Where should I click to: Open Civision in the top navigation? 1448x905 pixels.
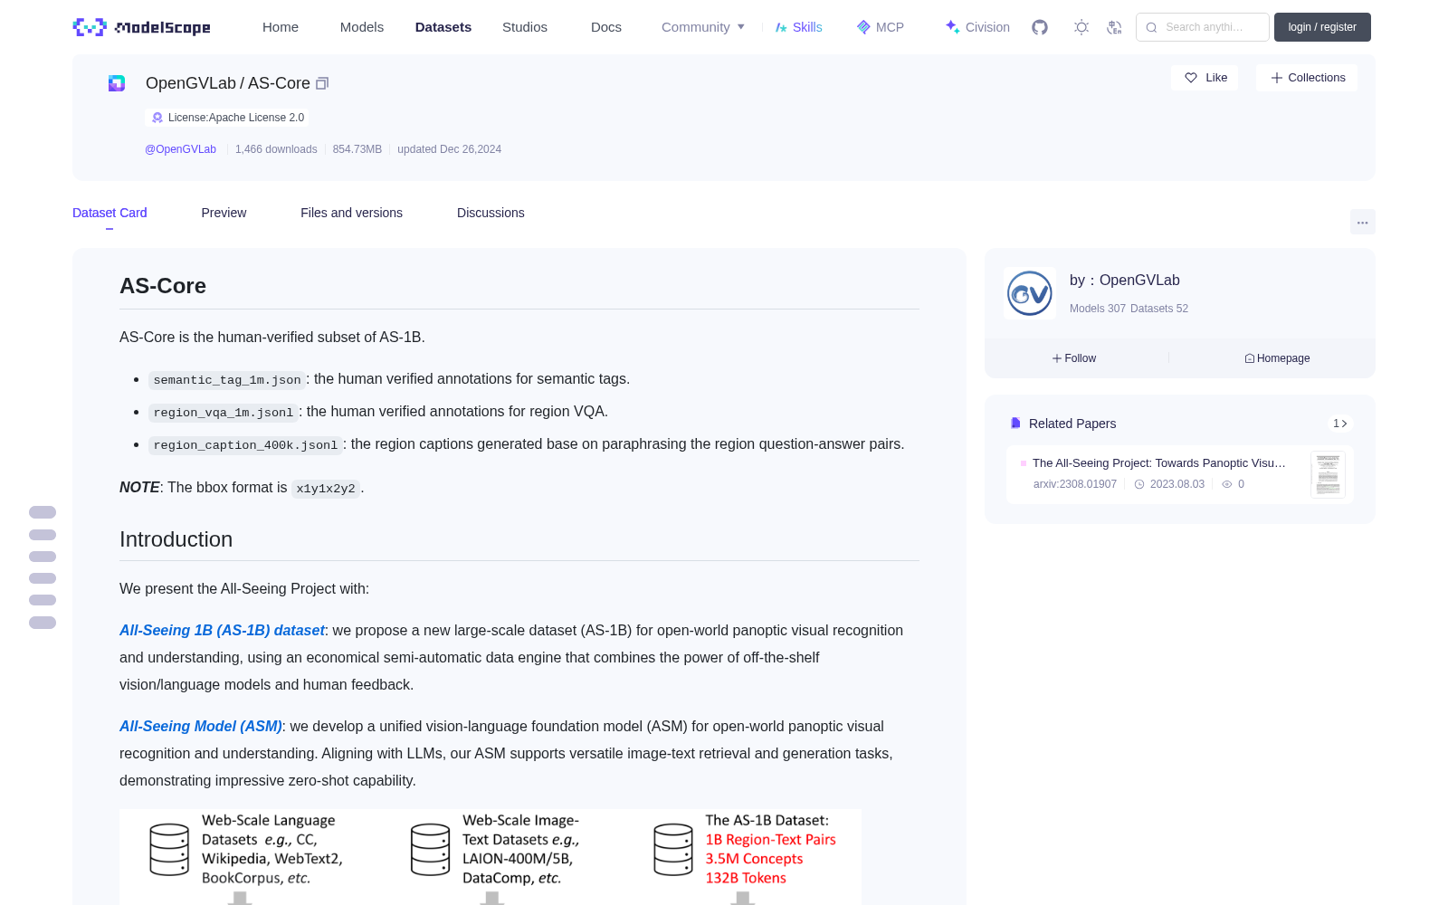tap(977, 27)
